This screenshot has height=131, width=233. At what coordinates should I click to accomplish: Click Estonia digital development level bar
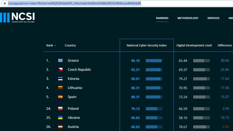point(201,79)
